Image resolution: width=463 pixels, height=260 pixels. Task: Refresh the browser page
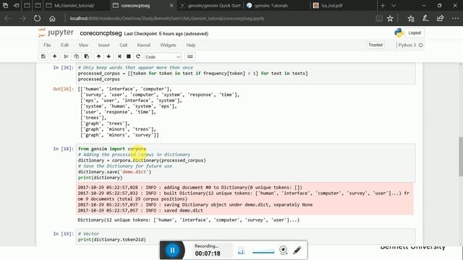37,19
